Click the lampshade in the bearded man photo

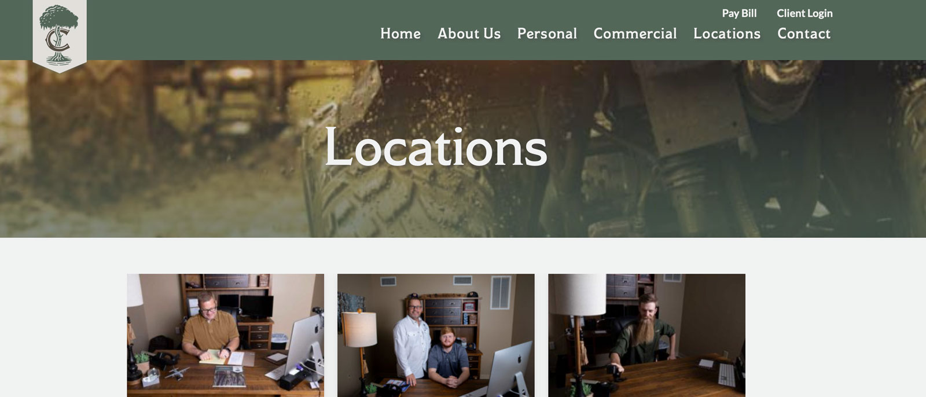[579, 295]
